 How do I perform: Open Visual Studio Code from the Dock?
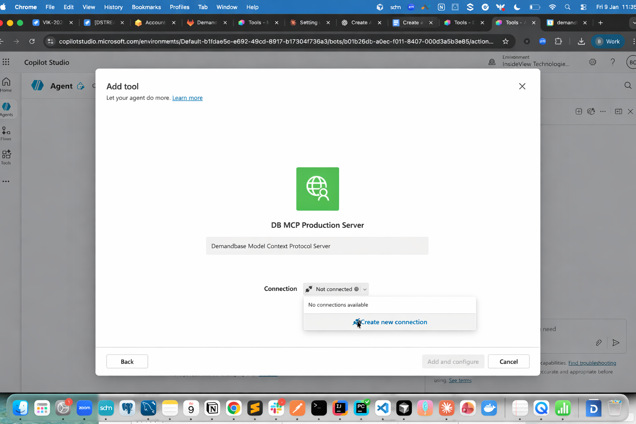(x=383, y=408)
